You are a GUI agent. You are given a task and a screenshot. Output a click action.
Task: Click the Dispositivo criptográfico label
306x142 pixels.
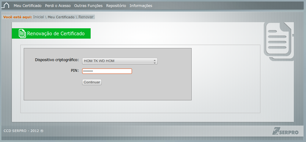57,60
